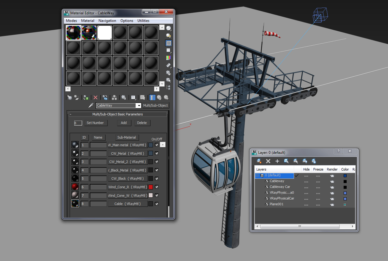
Task: Collapse the 0 (default) layer tree
Action: coord(257,175)
